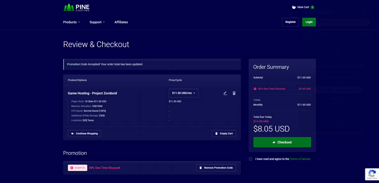Viewport: 379px width, 183px height.
Task: Open the Products menu
Action: click(x=72, y=22)
